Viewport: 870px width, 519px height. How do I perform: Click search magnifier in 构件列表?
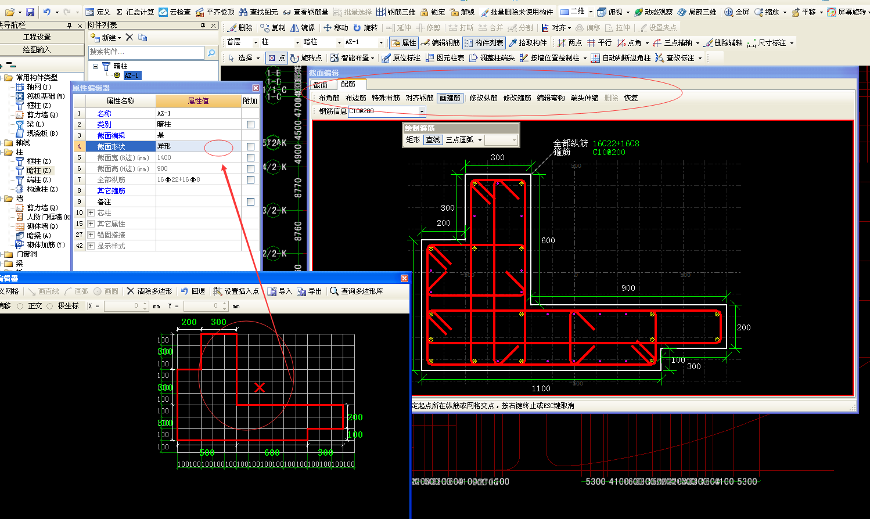click(211, 52)
